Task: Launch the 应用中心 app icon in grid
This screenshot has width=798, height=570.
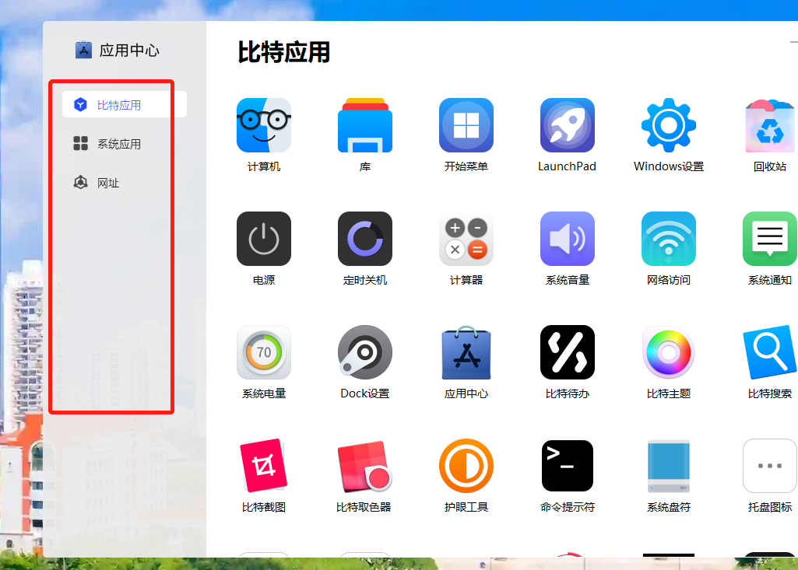Action: click(x=466, y=352)
